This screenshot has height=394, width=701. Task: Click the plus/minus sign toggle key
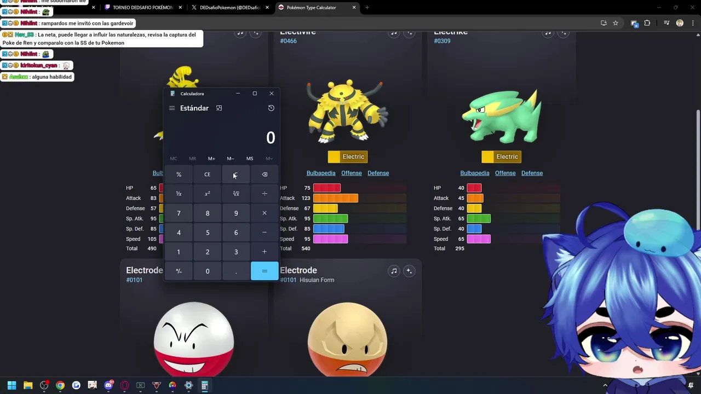179,271
